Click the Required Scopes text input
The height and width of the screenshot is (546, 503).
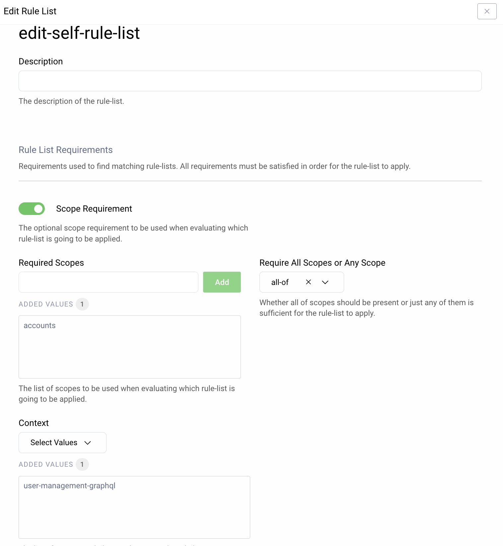pos(108,282)
